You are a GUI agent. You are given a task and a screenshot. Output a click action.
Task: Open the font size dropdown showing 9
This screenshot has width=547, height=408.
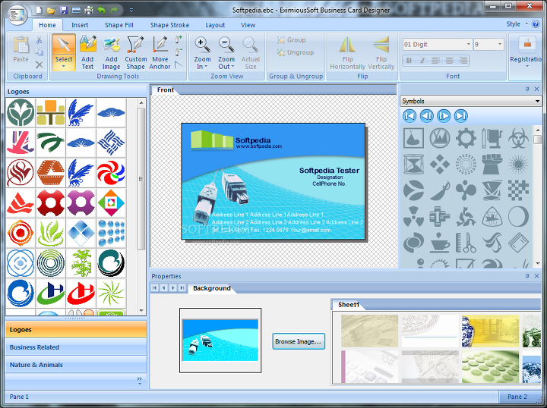pos(500,44)
